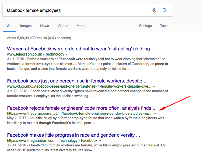The height and width of the screenshot is (158, 203).
Task: Expand the More search options menu
Action: (80, 26)
